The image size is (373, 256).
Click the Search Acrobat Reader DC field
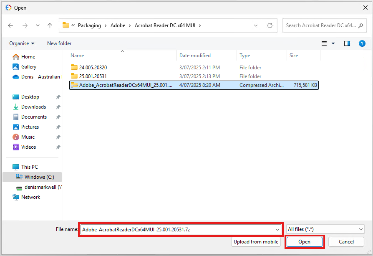(321, 25)
